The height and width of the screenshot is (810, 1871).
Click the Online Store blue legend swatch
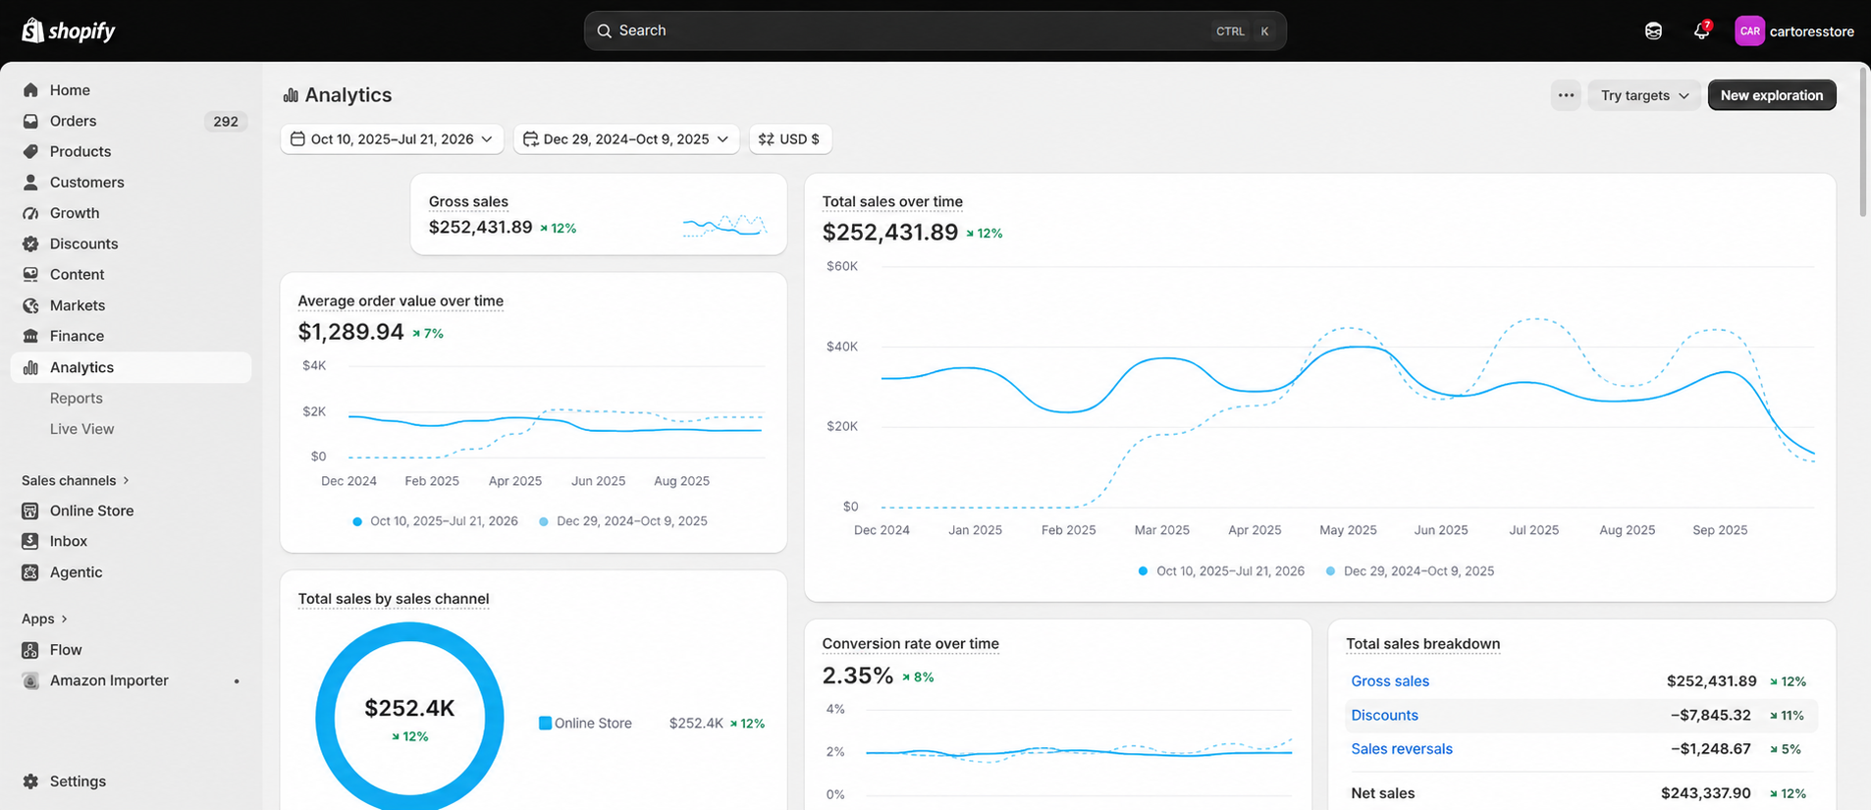click(545, 724)
